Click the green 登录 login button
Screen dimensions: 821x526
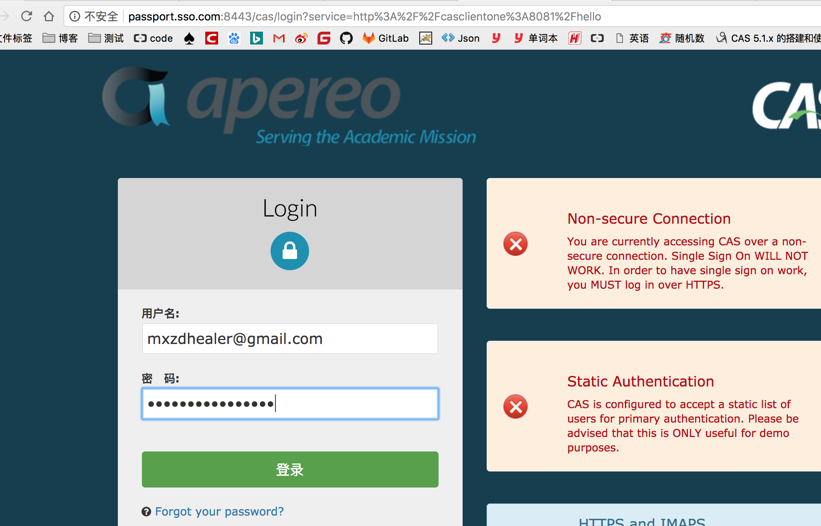290,469
